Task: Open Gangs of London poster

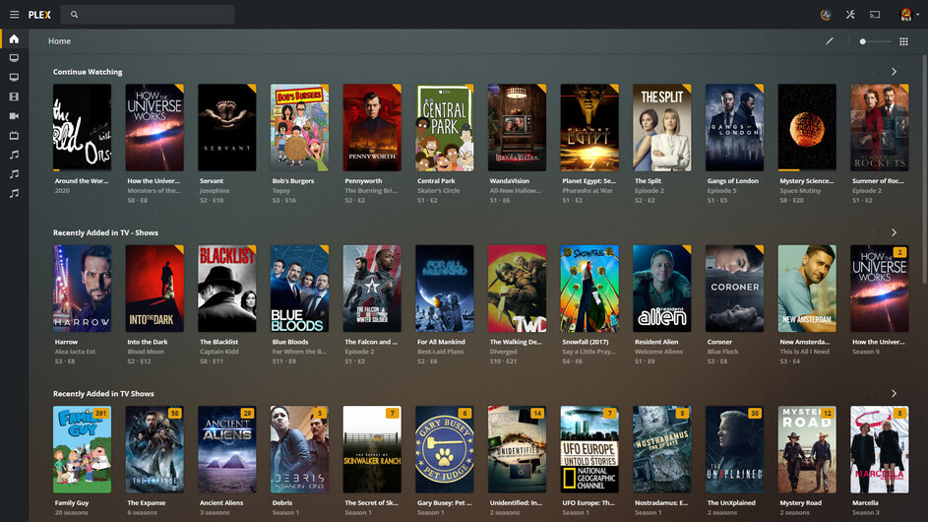Action: 734,127
